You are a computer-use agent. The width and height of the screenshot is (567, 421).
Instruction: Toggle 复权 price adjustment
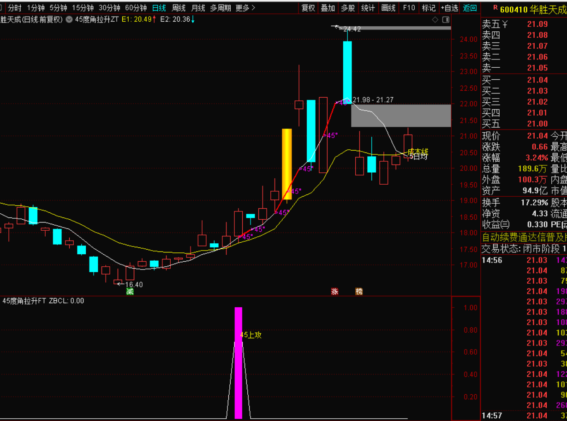(308, 8)
